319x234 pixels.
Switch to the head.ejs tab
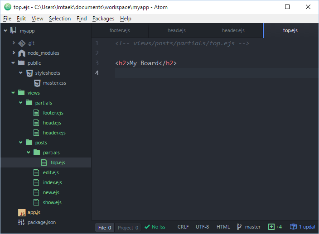click(x=177, y=30)
